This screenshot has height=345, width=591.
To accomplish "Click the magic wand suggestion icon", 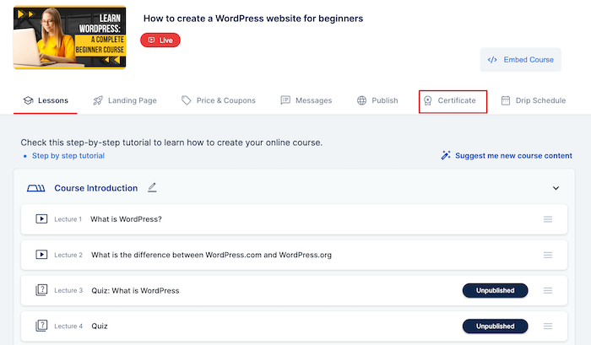I will [446, 155].
